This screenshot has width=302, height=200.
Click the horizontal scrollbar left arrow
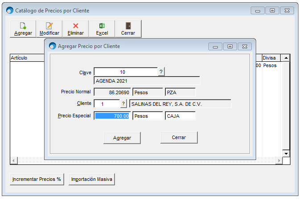14,160
